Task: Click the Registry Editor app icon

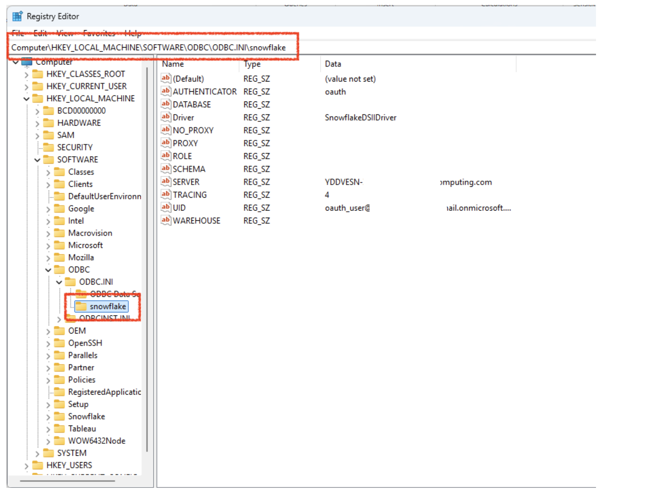Action: [17, 16]
